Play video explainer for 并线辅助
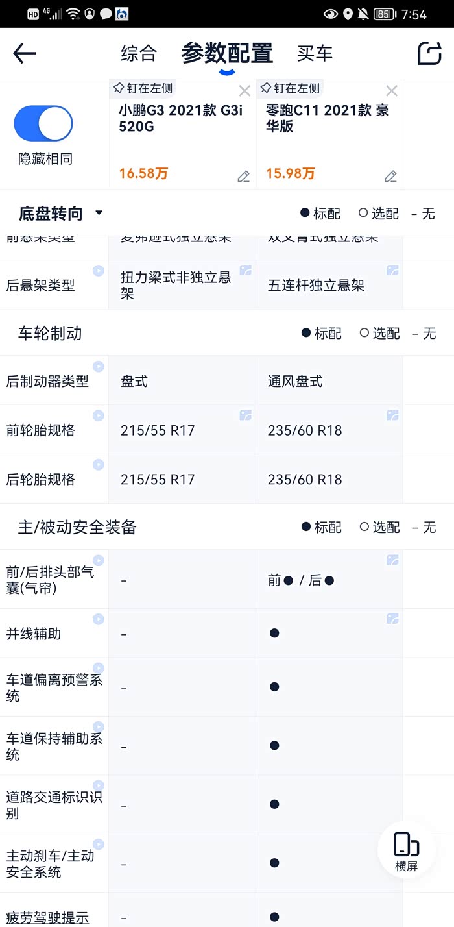The width and height of the screenshot is (454, 927). (98, 619)
